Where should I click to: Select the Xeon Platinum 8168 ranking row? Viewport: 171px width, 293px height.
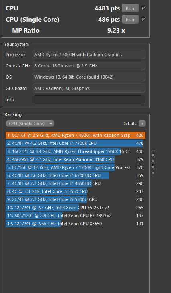point(76,159)
